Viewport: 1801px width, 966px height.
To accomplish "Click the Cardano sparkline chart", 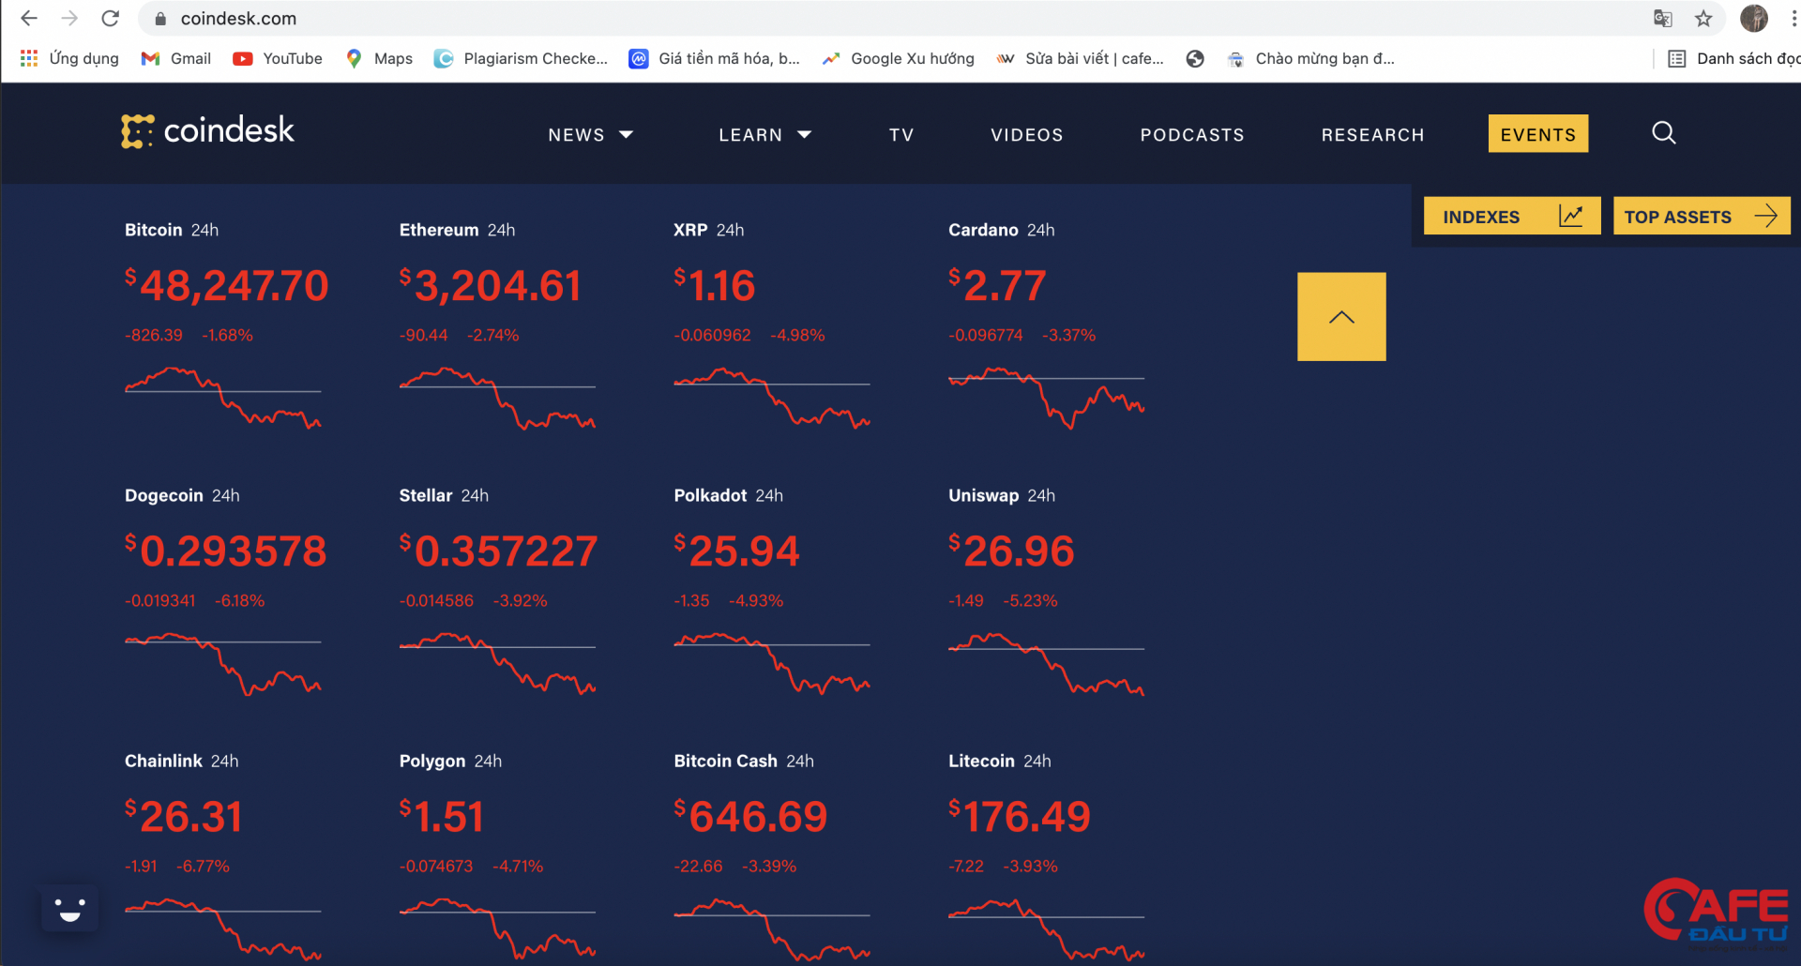I will tap(1046, 398).
